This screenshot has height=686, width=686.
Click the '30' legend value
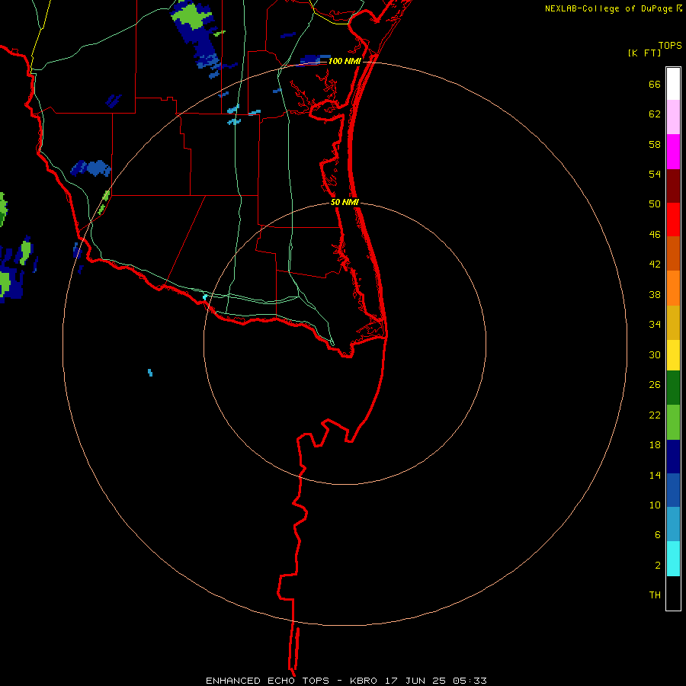(x=655, y=354)
